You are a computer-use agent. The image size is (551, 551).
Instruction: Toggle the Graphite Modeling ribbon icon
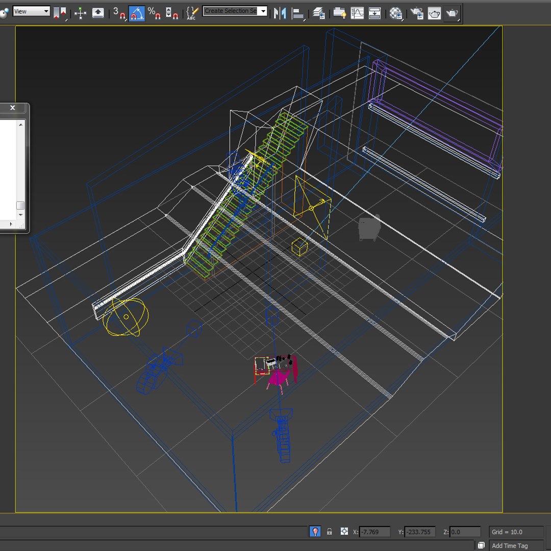click(x=339, y=13)
